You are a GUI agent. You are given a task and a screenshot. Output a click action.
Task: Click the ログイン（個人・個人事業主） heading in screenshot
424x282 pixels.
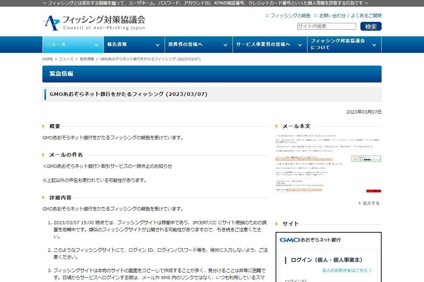coord(327,260)
